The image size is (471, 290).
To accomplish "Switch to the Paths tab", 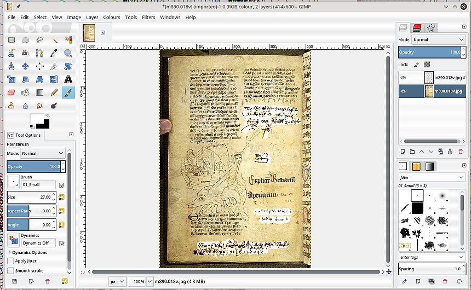I will [x=431, y=28].
